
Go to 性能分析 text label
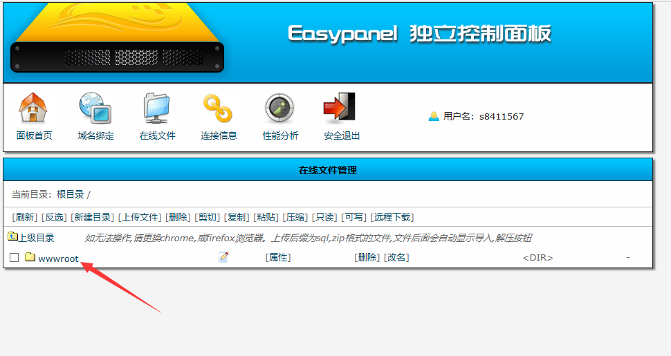[280, 135]
